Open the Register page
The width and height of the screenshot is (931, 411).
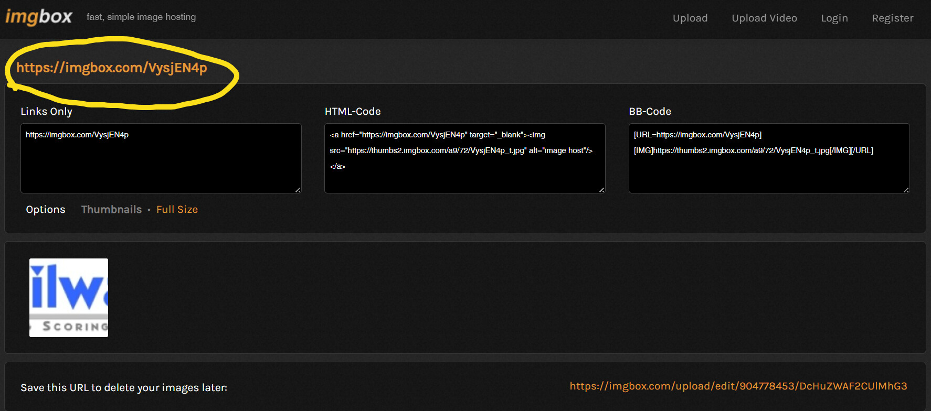(x=892, y=18)
